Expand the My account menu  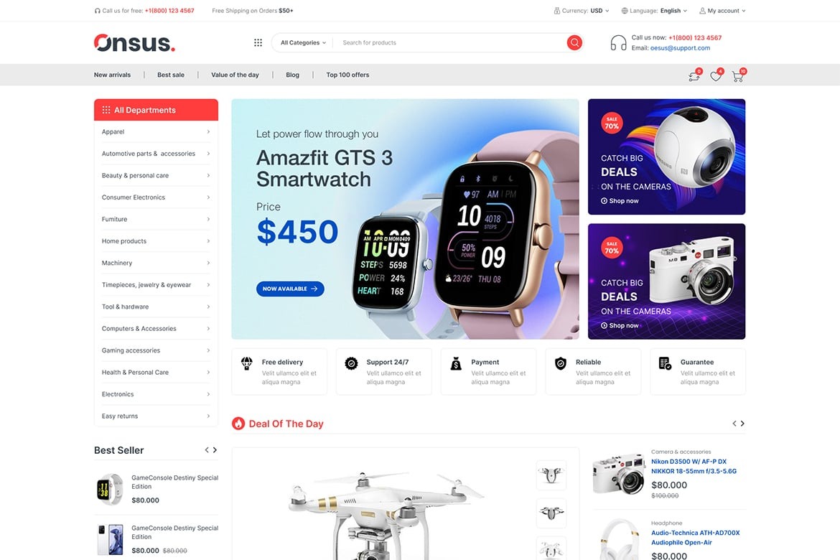tap(722, 11)
